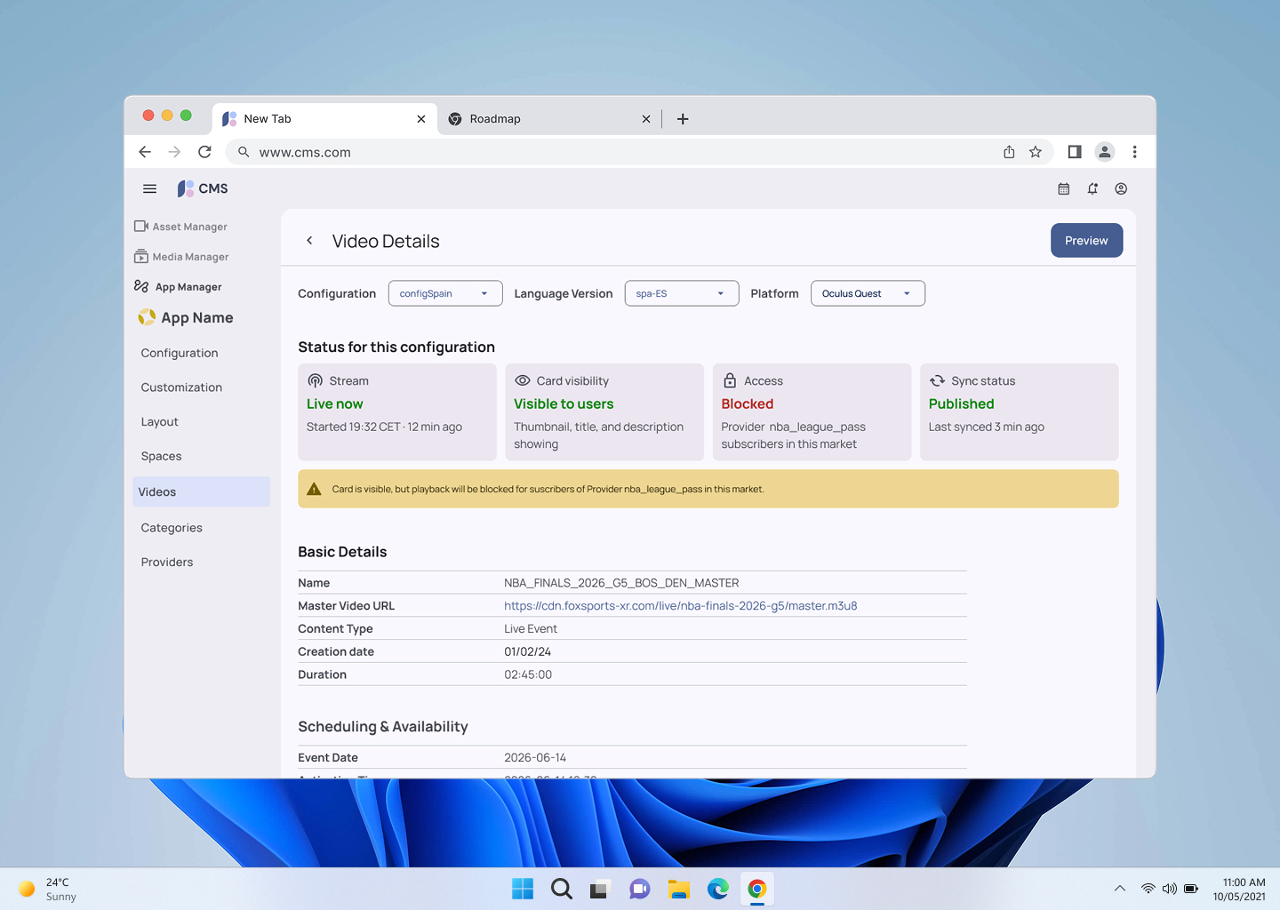The width and height of the screenshot is (1280, 910).
Task: Click the Access card showing Blocked
Action: (x=812, y=412)
